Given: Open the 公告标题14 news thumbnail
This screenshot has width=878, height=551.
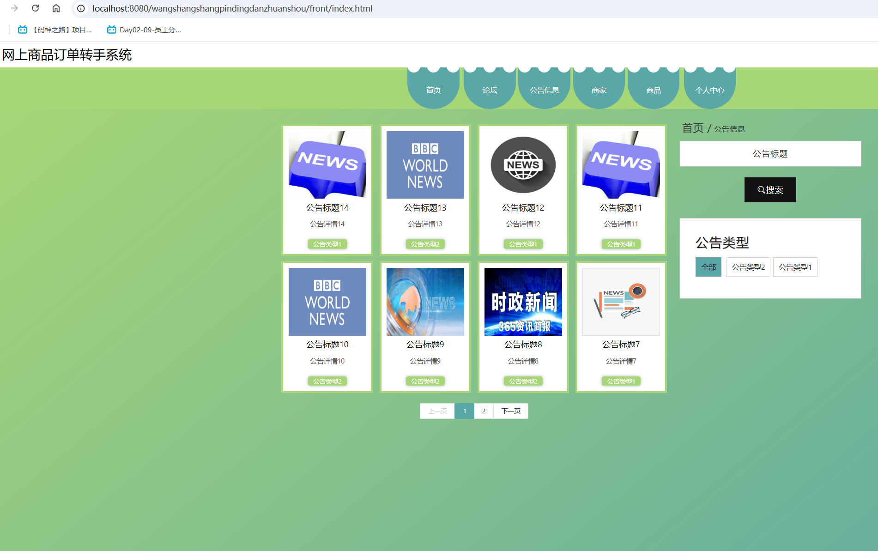Looking at the screenshot, I should 327,165.
